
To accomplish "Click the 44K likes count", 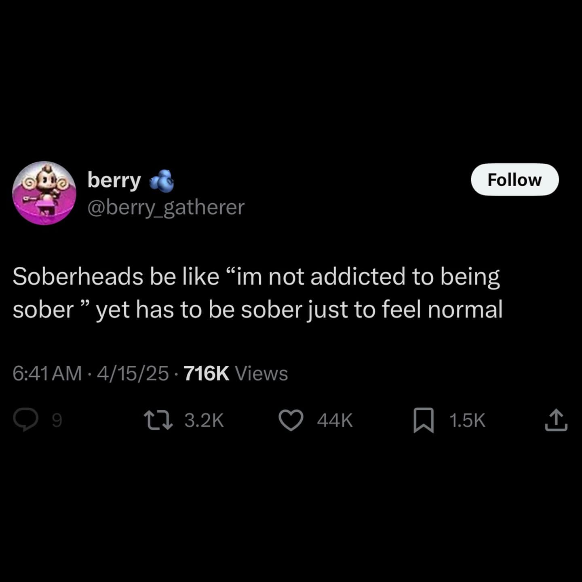I will coord(335,420).
